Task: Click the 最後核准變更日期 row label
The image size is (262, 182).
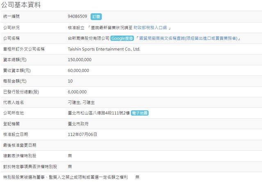Action: 20,145
